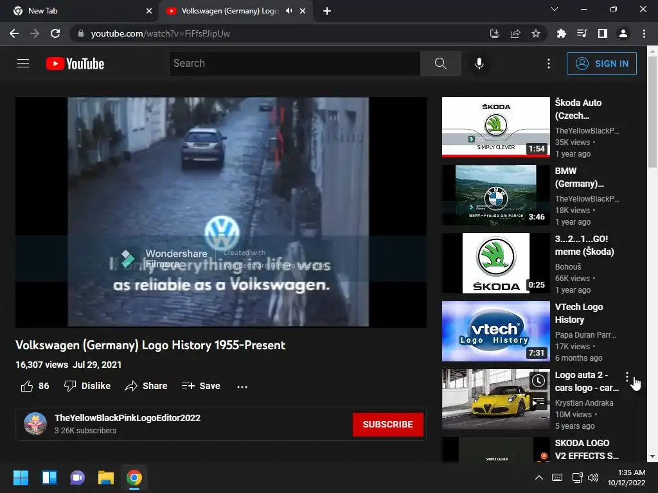Add Logo auta 2 to queue
Screen dimensions: 658x493
538,402
